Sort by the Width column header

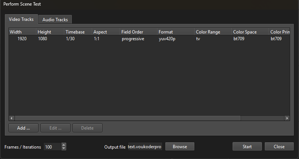[22, 32]
